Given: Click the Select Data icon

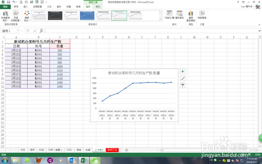Looking at the screenshot, I should click(180, 15).
